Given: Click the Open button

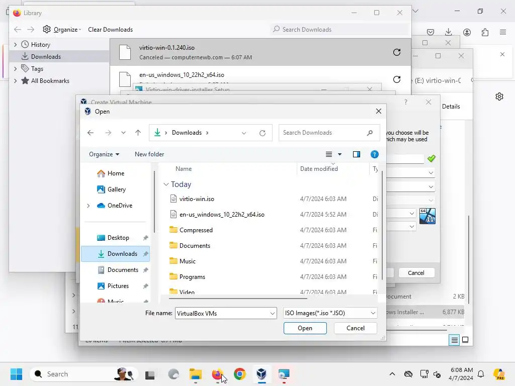Looking at the screenshot, I should [305, 328].
